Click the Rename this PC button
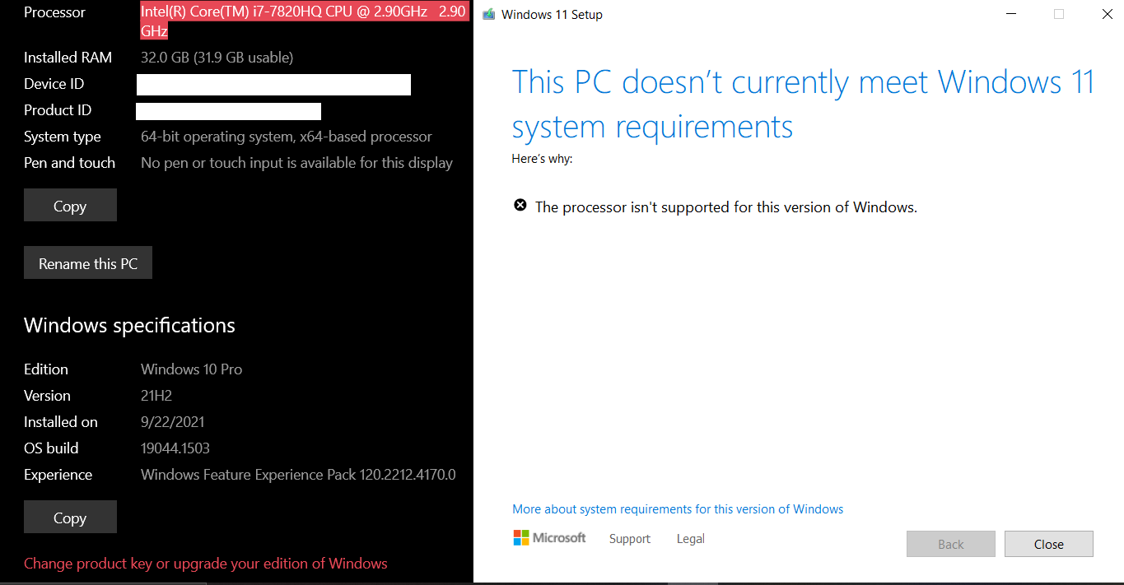1124x585 pixels. (88, 263)
